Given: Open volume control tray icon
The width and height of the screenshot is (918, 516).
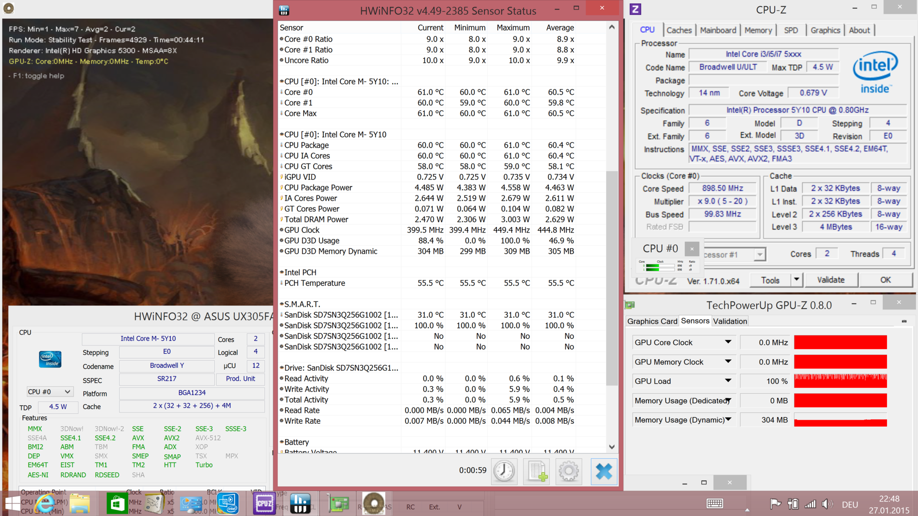Looking at the screenshot, I should (x=827, y=504).
